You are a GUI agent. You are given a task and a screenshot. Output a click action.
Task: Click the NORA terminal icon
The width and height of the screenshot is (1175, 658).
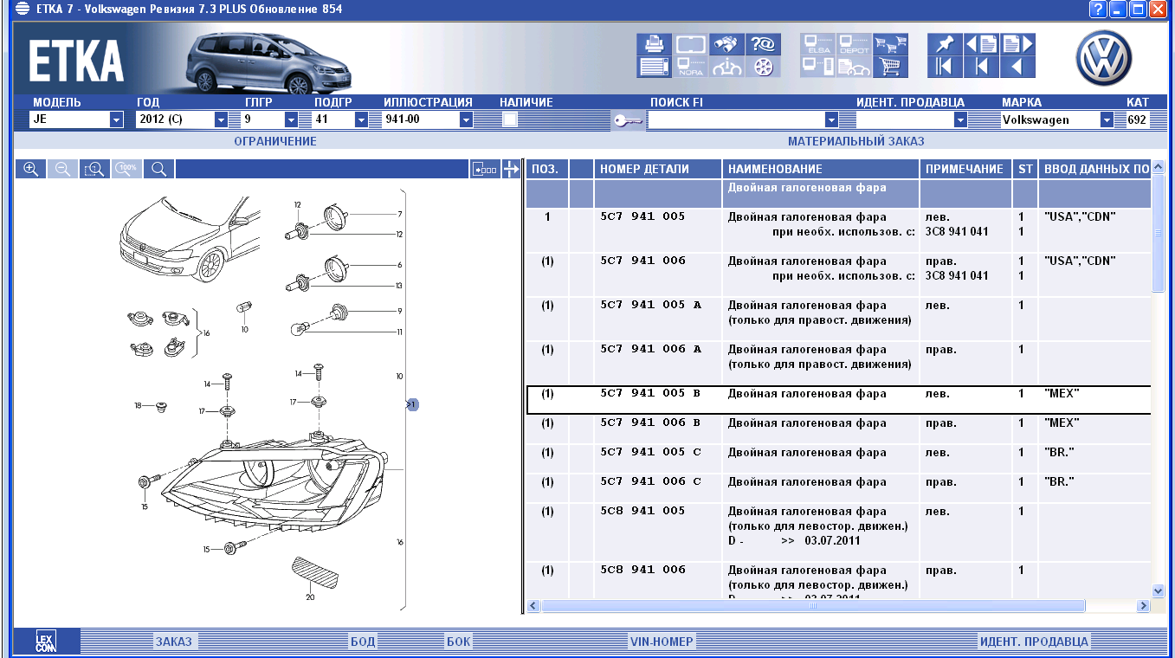[x=691, y=67]
